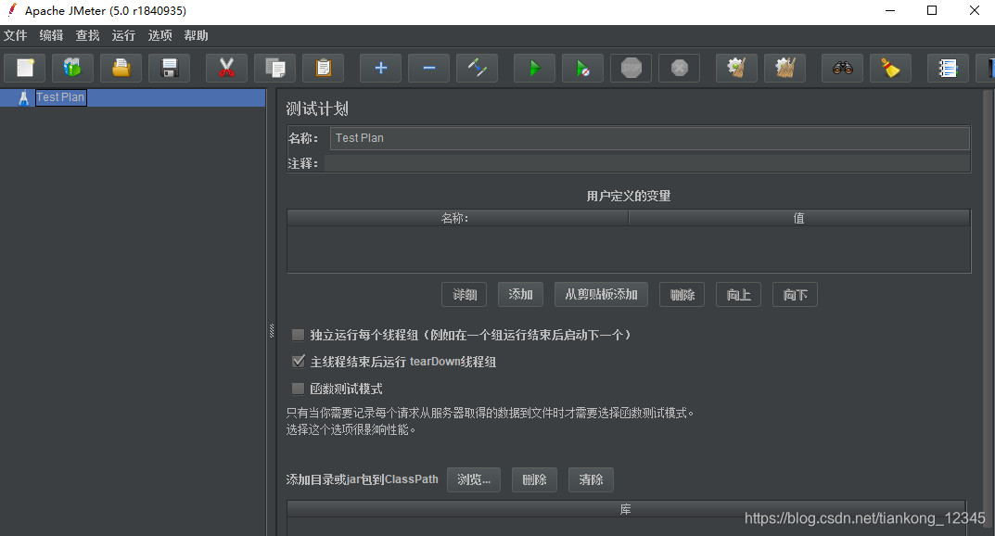The width and height of the screenshot is (995, 536).
Task: Click the New test plan icon
Action: [25, 68]
